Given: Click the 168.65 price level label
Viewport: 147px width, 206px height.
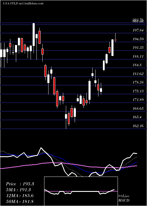Looking at the screenshot, I should 138,109.
